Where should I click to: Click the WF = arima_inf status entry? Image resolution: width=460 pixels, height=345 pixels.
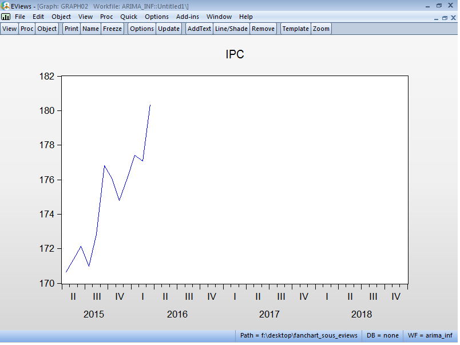point(430,335)
